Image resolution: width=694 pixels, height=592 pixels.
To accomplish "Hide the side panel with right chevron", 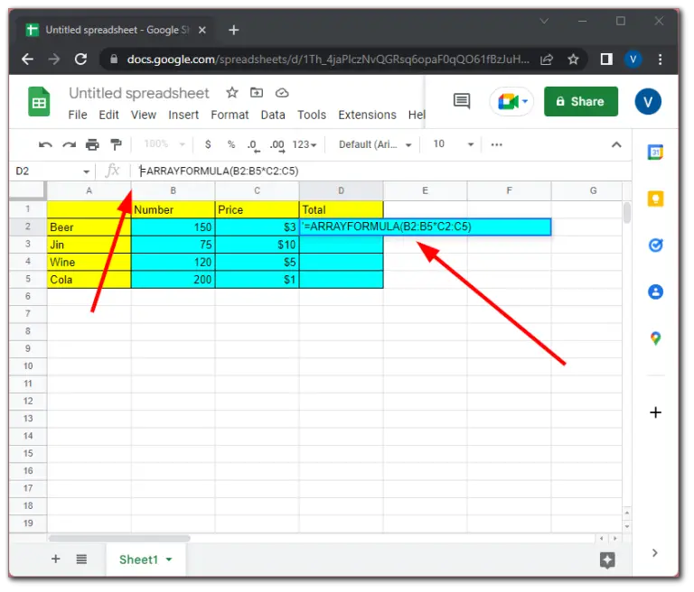I will click(655, 553).
